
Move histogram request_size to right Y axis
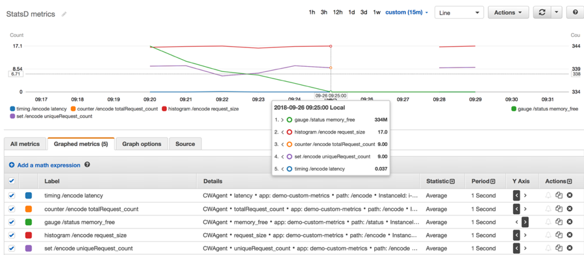[525, 236]
